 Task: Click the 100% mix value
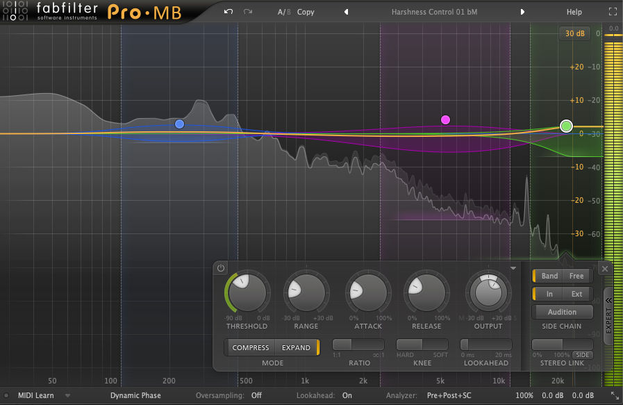pos(524,395)
